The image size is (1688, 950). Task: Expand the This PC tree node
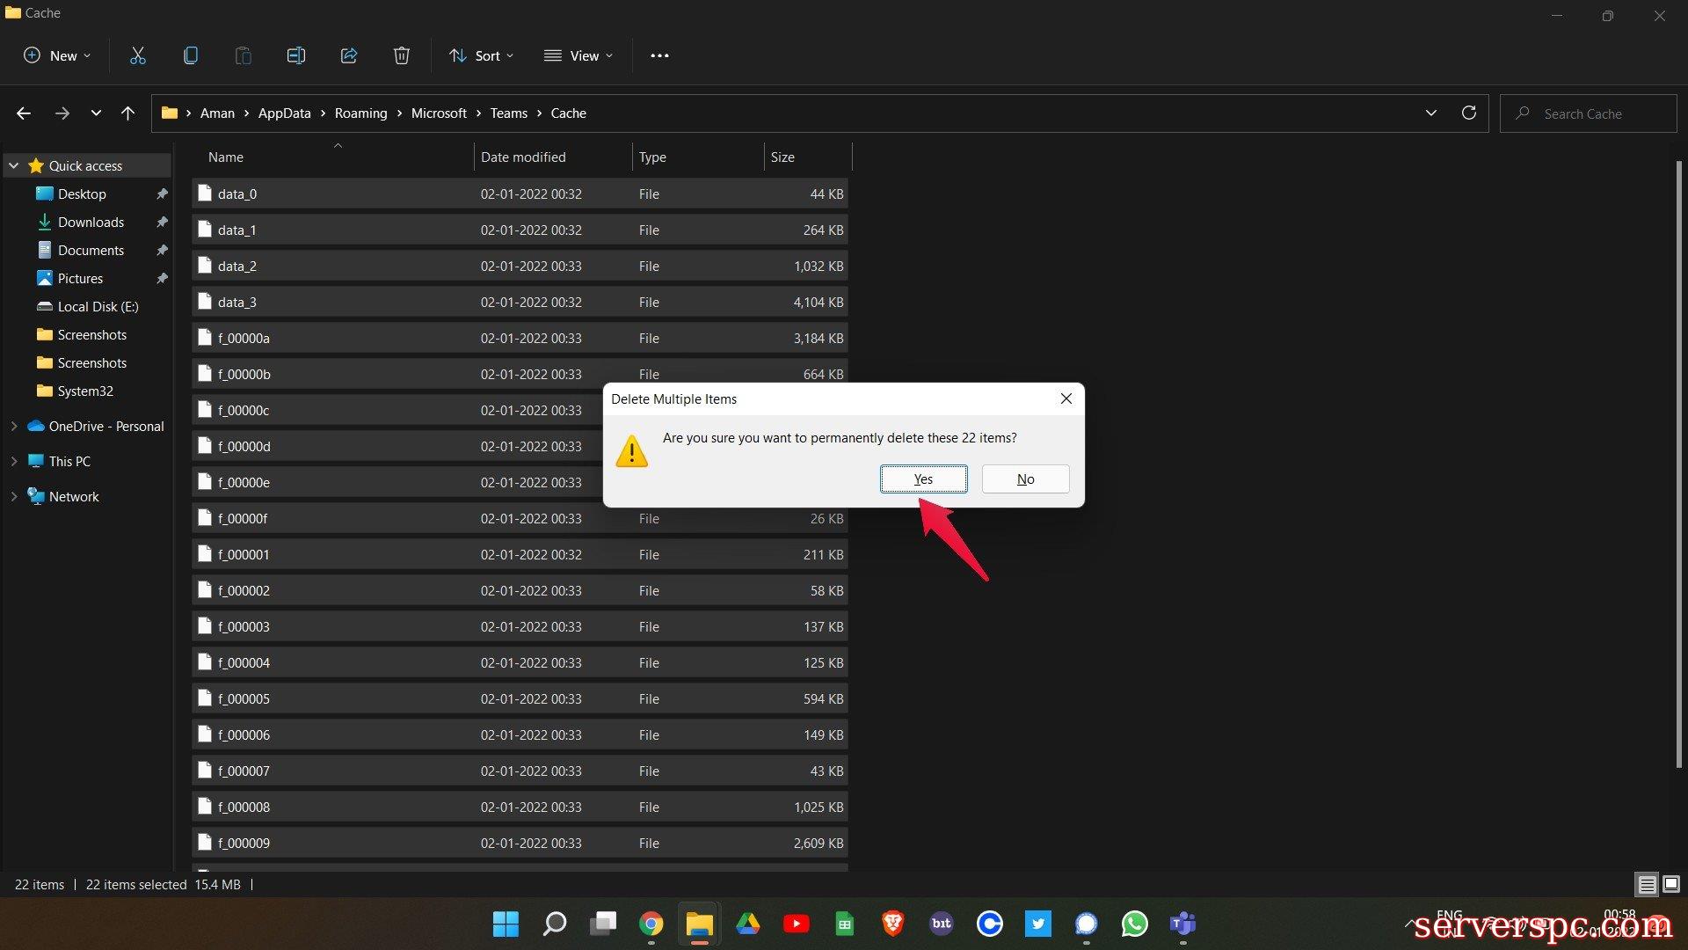[14, 461]
